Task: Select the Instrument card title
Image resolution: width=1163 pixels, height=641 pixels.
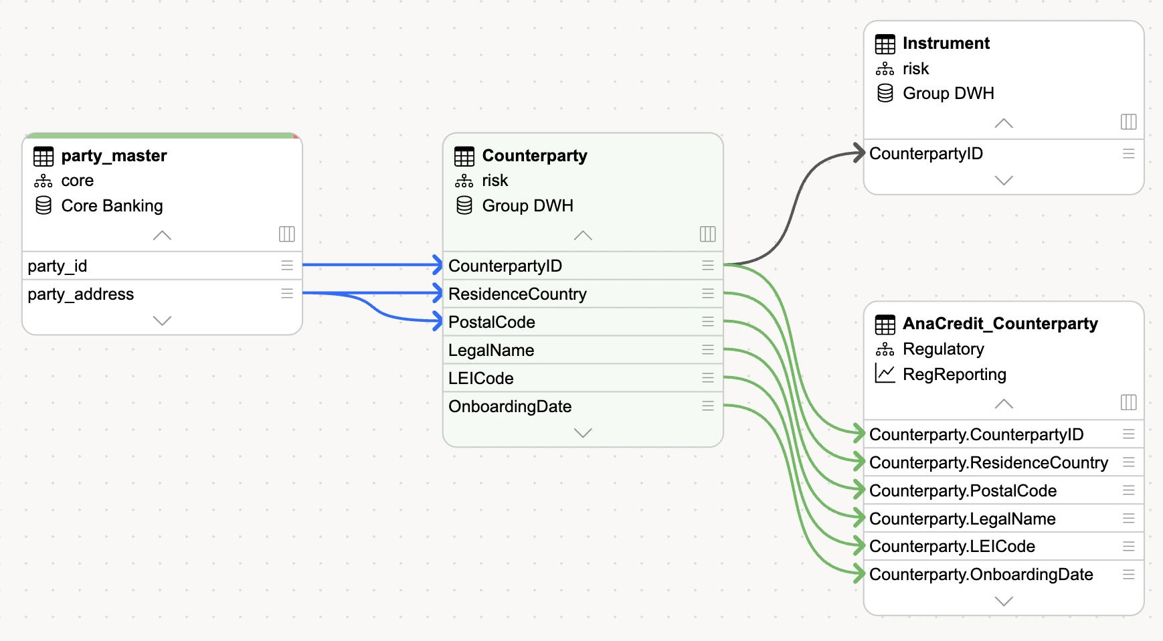Action: (946, 43)
